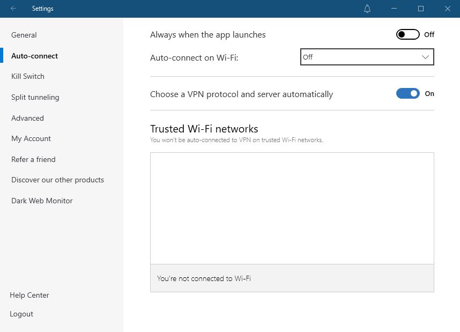Open the Dark Web Monitor section
460x332 pixels.
[42, 201]
